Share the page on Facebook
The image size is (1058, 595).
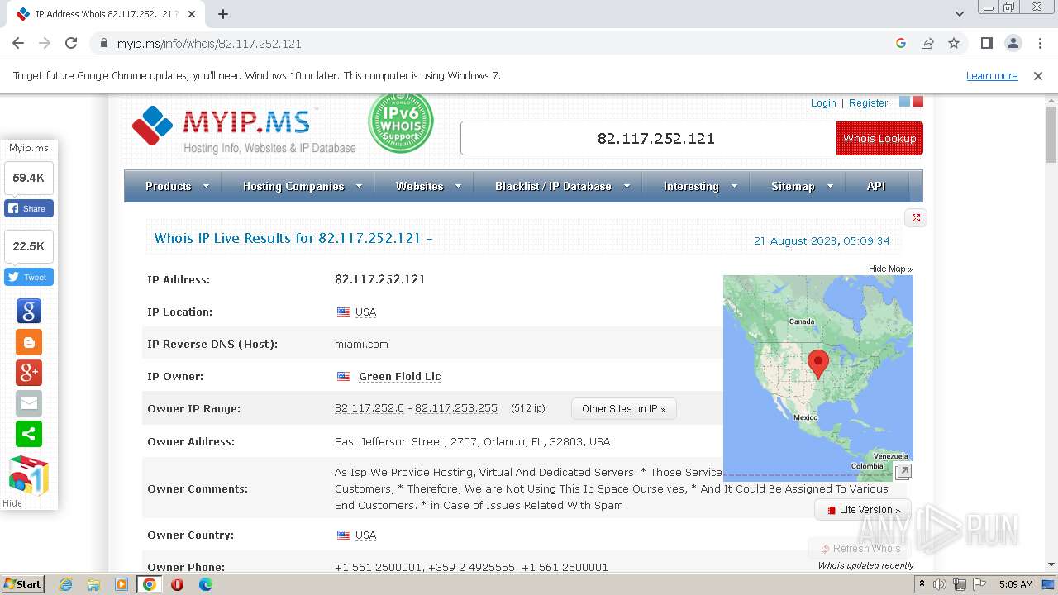pos(29,208)
